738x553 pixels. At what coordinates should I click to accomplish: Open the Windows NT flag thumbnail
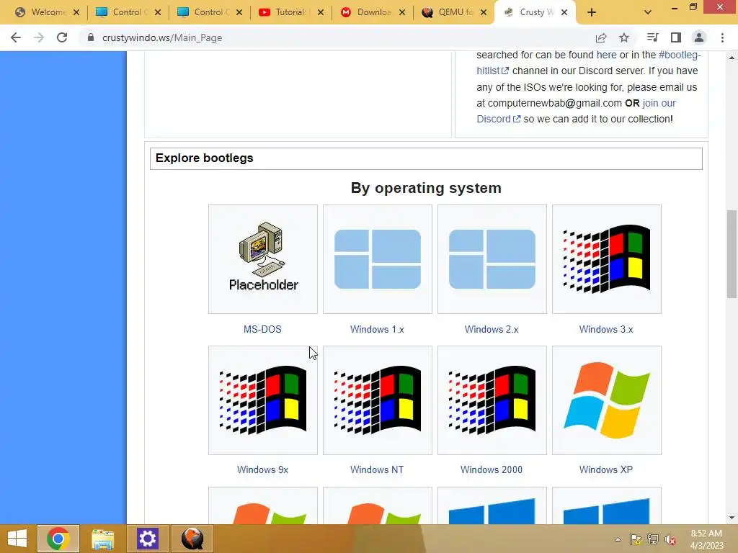(378, 400)
